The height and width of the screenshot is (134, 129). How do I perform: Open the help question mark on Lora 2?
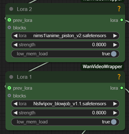[x=119, y=9]
